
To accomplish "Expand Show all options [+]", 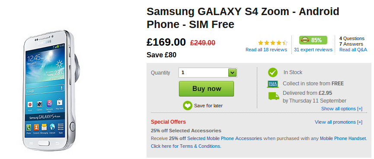I will tap(342, 109).
